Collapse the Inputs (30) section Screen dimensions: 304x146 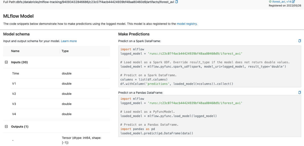pos(7,62)
